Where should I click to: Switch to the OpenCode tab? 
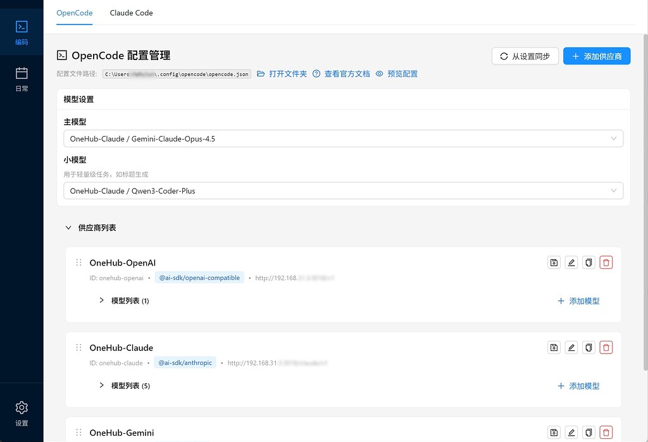pos(75,13)
